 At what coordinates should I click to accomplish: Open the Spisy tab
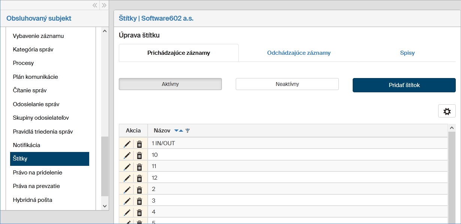point(407,53)
